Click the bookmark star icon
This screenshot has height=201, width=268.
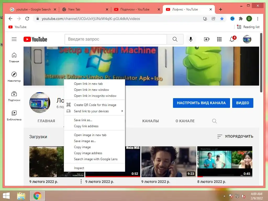click(x=222, y=19)
